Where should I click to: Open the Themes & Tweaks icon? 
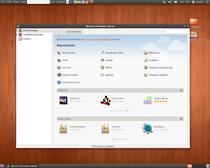[146, 75]
